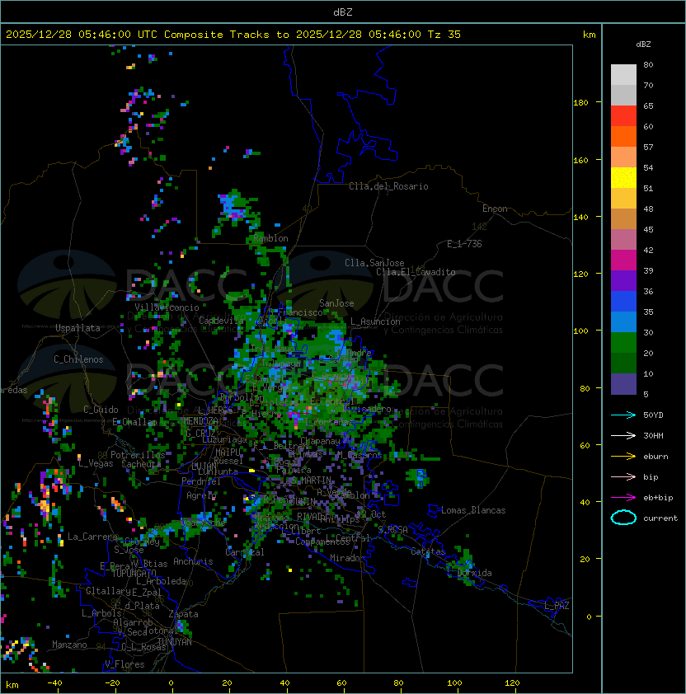Click the white 30HM arrow symbol
The image size is (686, 694).
(x=623, y=436)
